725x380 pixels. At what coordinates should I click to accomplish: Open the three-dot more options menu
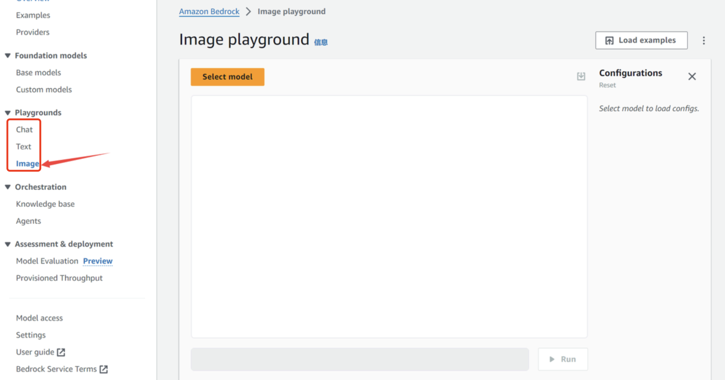(x=704, y=41)
